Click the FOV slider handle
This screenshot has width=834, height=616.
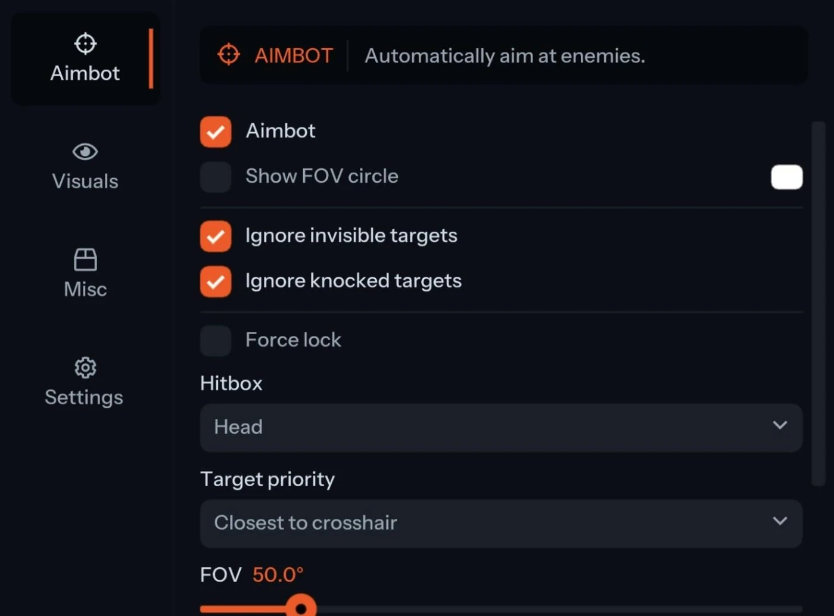(x=301, y=608)
